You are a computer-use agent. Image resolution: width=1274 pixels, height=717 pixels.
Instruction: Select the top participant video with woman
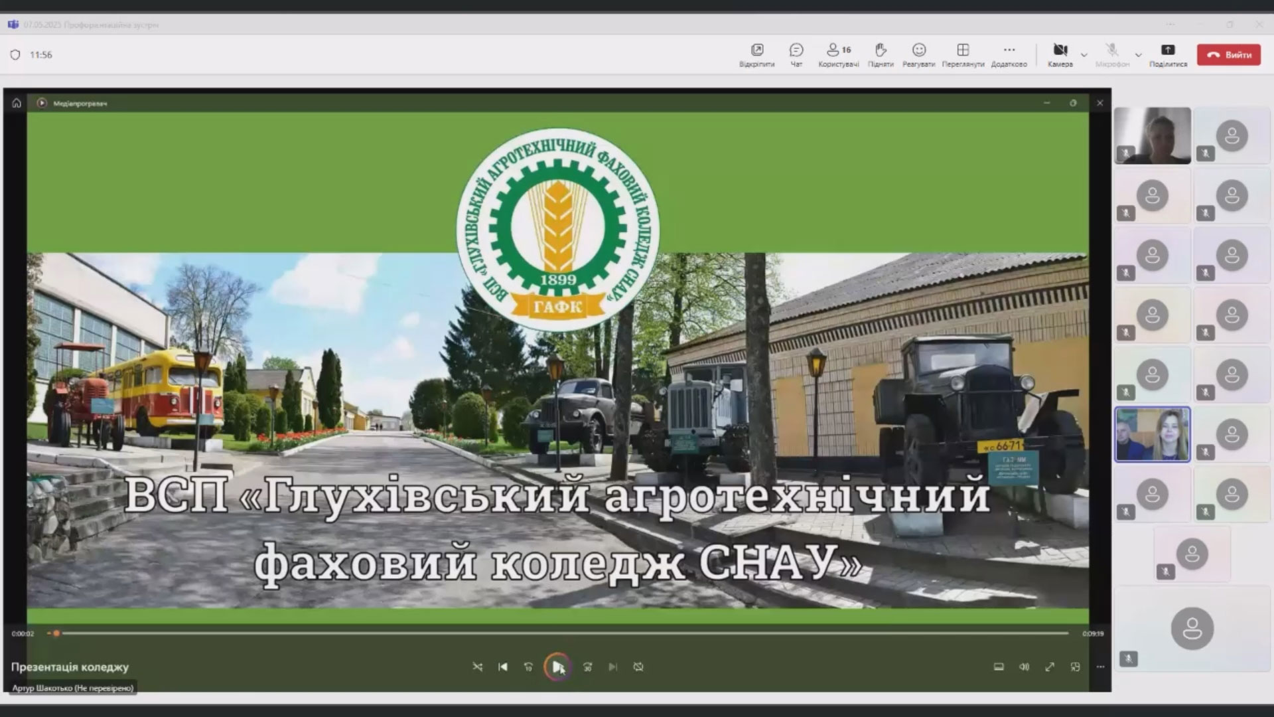click(1153, 135)
